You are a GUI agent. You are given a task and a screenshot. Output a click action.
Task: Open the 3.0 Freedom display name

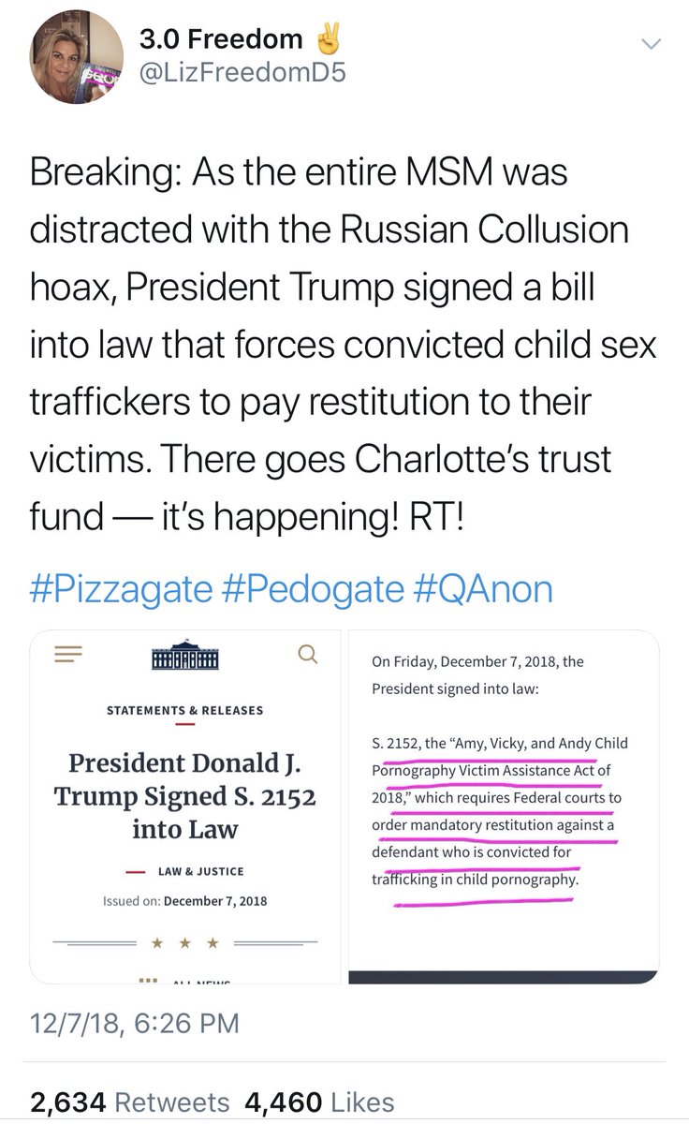(x=221, y=38)
